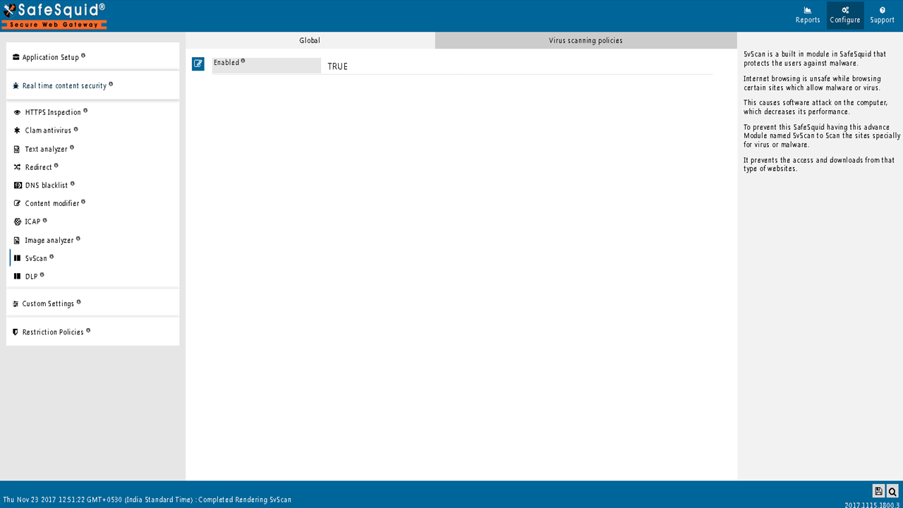Click info icon next to HTTPS Inspection

pyautogui.click(x=85, y=110)
